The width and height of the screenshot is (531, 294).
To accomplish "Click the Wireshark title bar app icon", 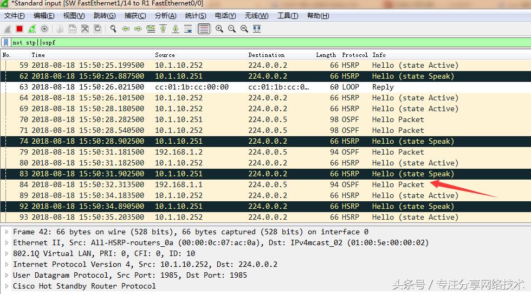I will (5, 3).
